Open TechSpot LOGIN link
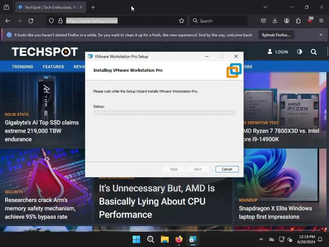The image size is (329, 247). coord(278,52)
